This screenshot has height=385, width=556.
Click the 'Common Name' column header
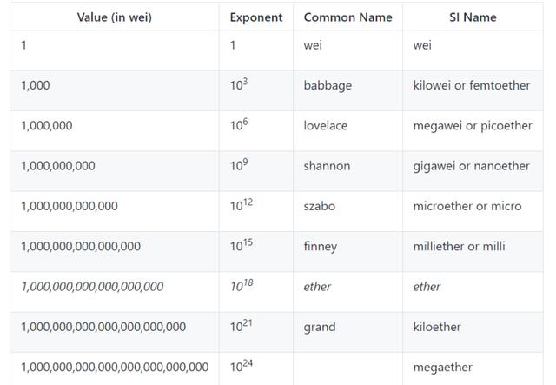(347, 17)
